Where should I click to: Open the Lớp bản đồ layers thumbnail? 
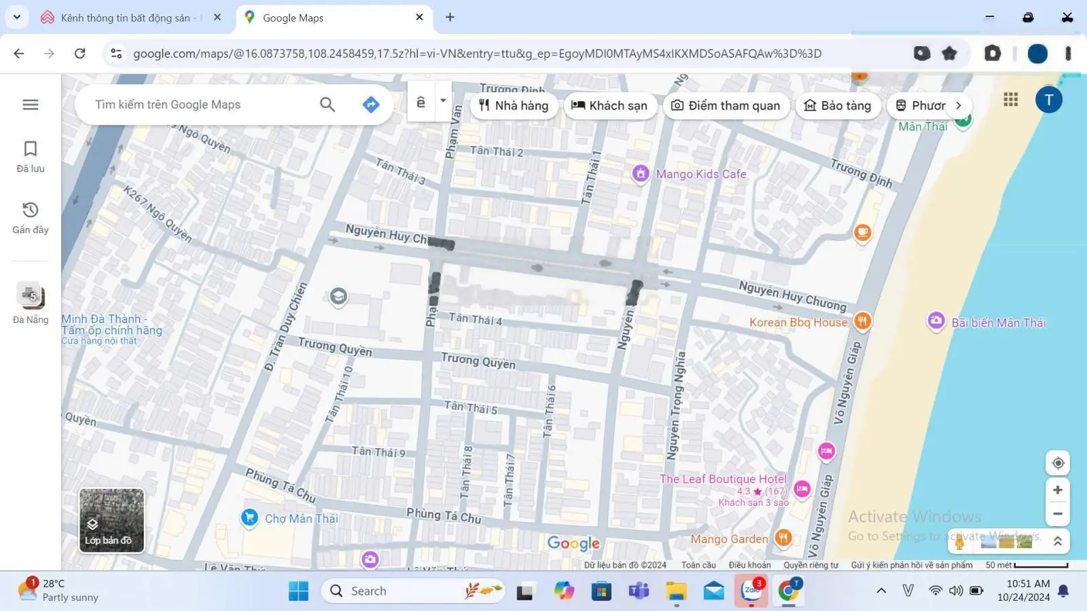tap(111, 520)
